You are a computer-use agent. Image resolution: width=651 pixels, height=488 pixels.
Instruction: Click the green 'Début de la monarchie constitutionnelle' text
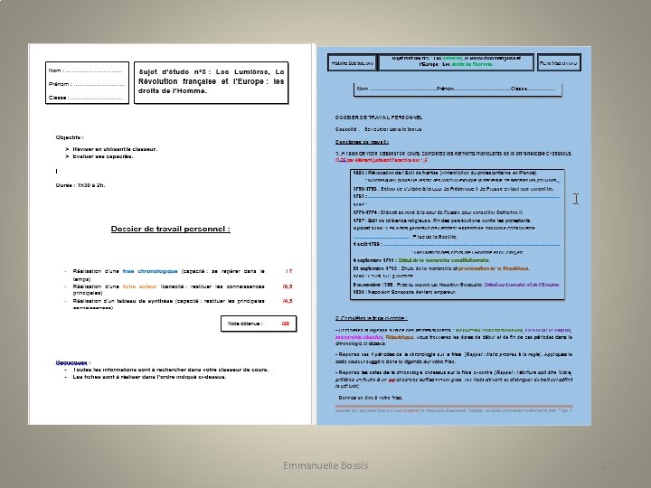443,260
